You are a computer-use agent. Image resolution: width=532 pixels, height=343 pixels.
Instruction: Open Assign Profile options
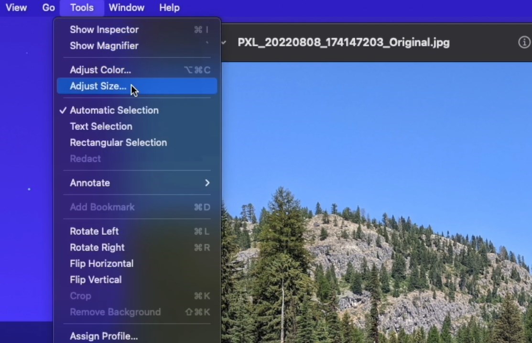click(x=104, y=336)
